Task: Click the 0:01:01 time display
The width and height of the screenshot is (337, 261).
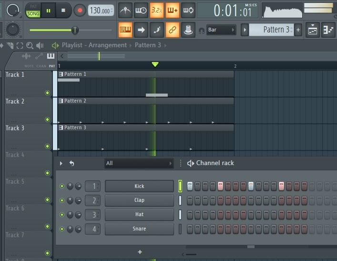Action: [228, 10]
